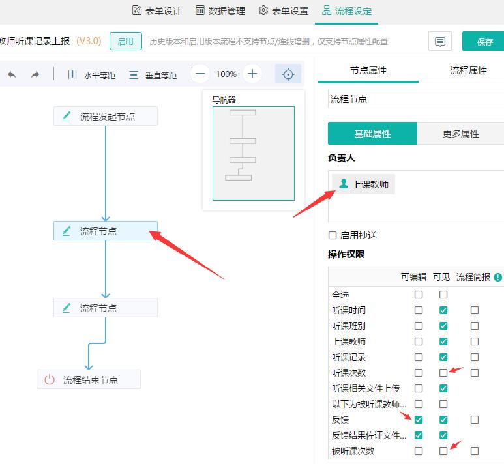Switch to 更多属性 section
504x464 pixels.
point(460,134)
